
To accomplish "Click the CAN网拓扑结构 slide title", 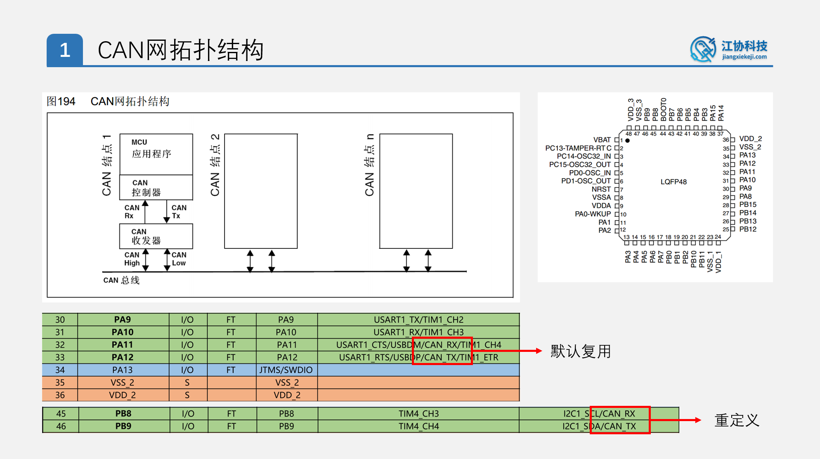I will click(x=180, y=50).
